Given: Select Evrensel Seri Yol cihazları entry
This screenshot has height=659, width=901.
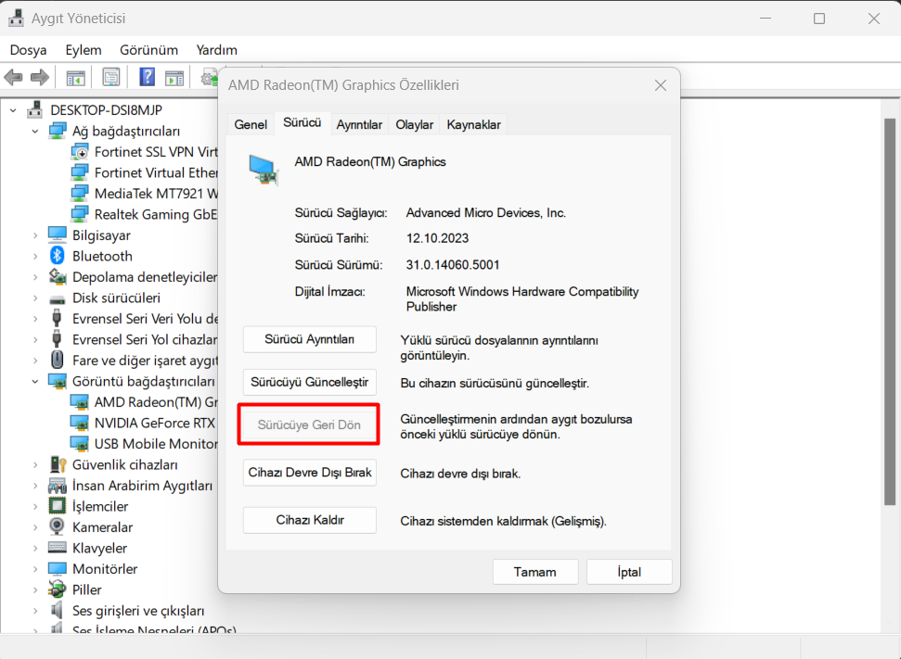Looking at the screenshot, I should (x=133, y=339).
